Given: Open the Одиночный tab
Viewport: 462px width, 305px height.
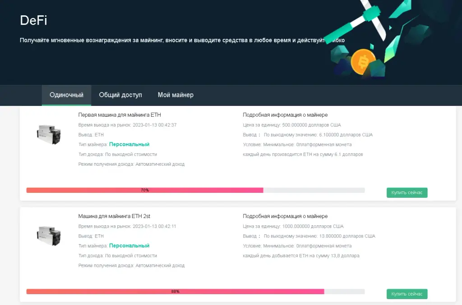Looking at the screenshot, I should [66, 95].
